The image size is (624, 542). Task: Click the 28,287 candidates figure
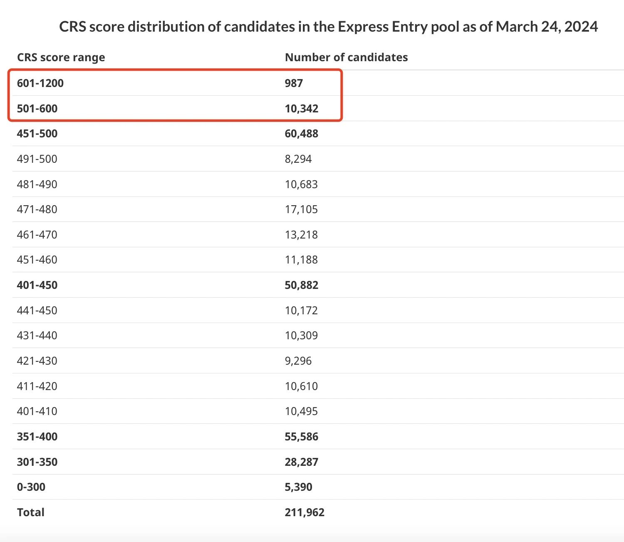301,462
